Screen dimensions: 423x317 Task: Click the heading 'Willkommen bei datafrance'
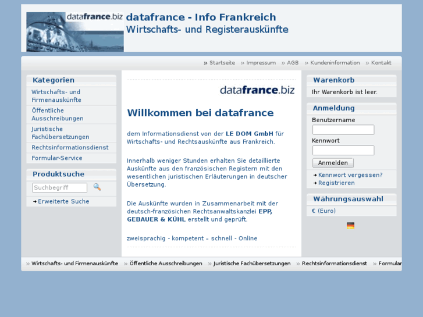[200, 113]
